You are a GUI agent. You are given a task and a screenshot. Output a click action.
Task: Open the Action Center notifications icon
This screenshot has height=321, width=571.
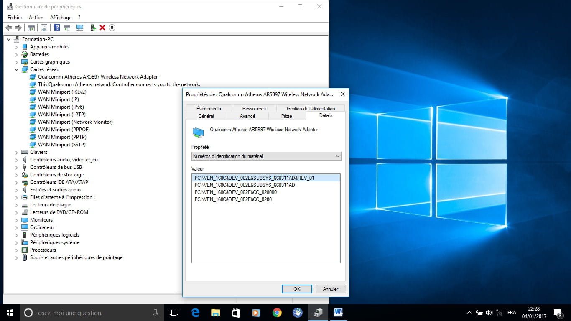tap(558, 313)
